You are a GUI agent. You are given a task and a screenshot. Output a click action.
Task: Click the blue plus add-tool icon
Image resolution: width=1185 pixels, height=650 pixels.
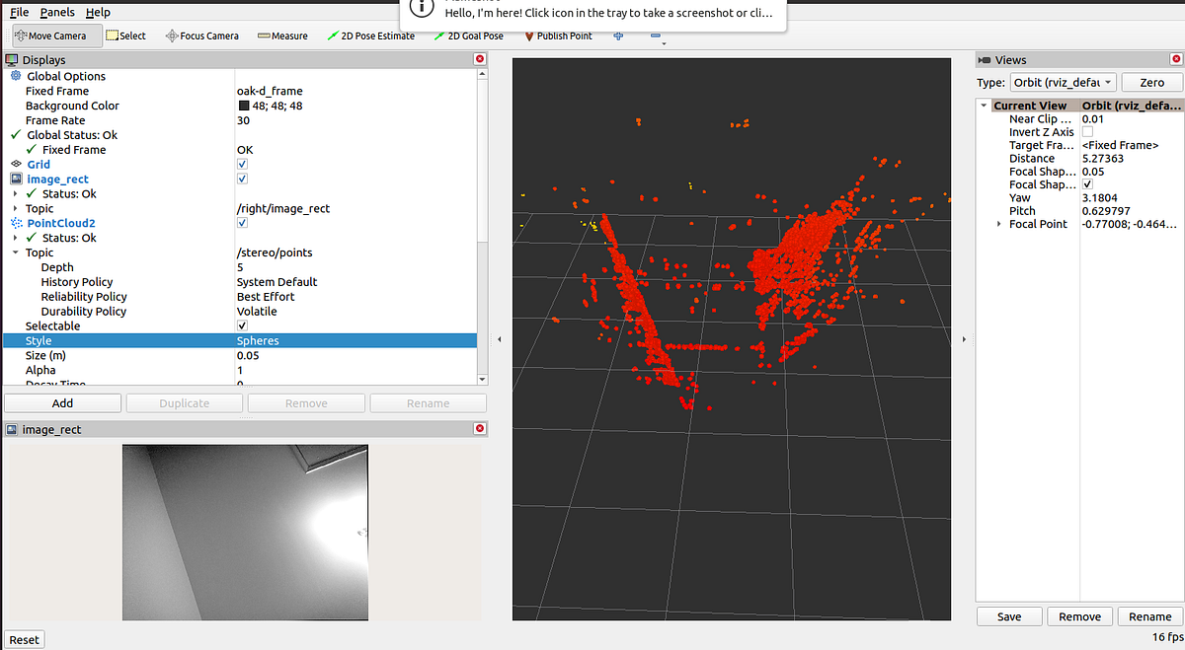(619, 36)
